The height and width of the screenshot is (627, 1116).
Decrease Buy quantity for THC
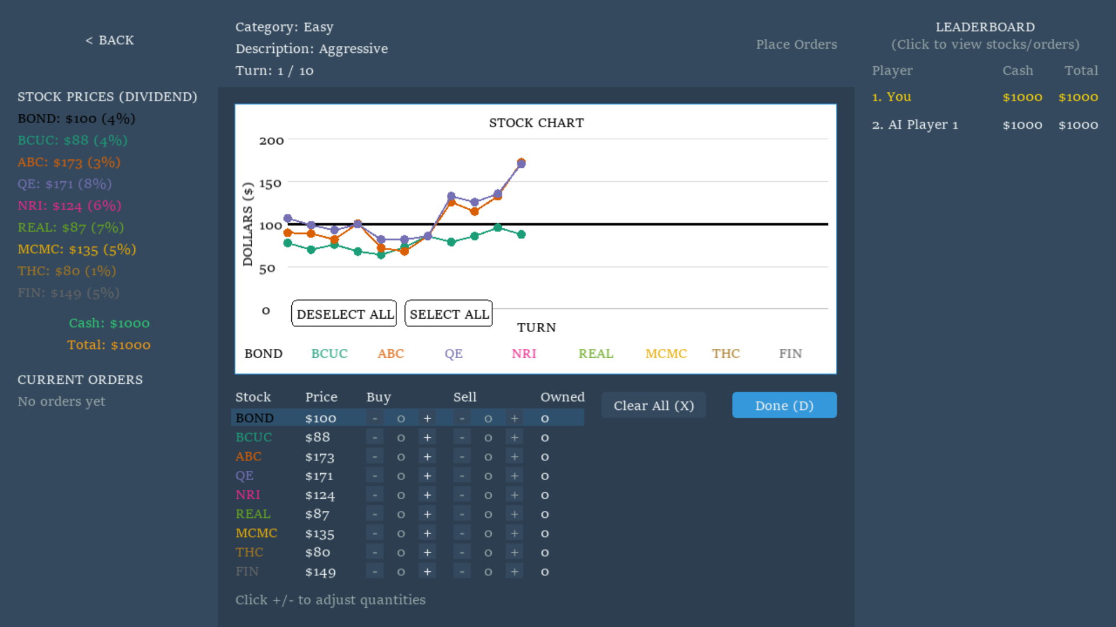click(375, 552)
